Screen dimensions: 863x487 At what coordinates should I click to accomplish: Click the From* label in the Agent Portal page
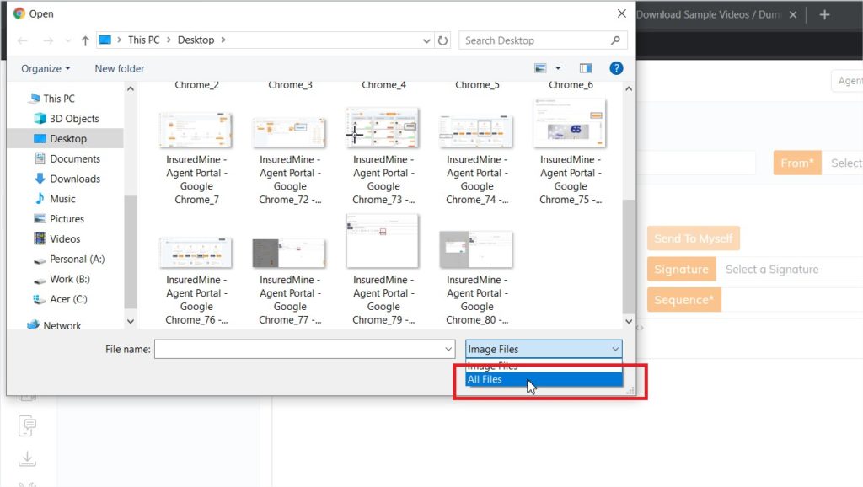click(797, 163)
